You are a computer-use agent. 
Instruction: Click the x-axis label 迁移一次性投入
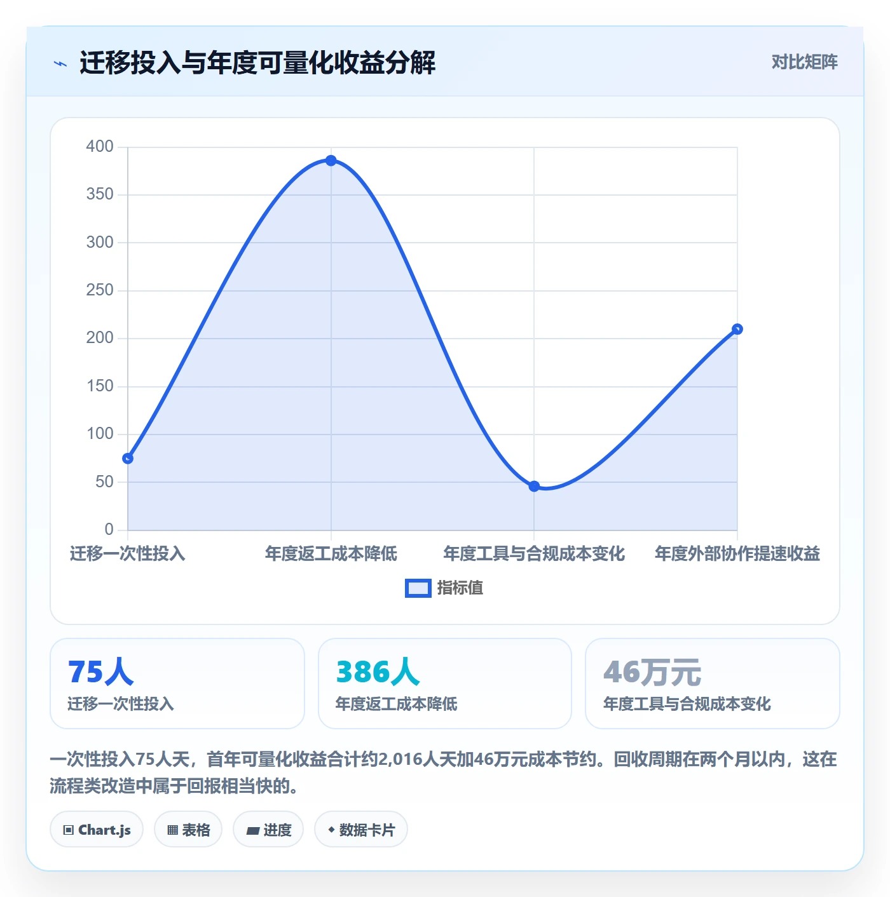128,554
